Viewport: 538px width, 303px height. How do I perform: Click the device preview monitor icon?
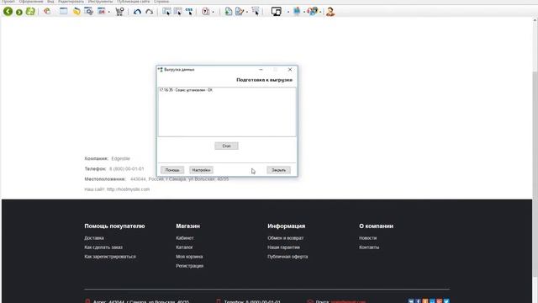(277, 11)
